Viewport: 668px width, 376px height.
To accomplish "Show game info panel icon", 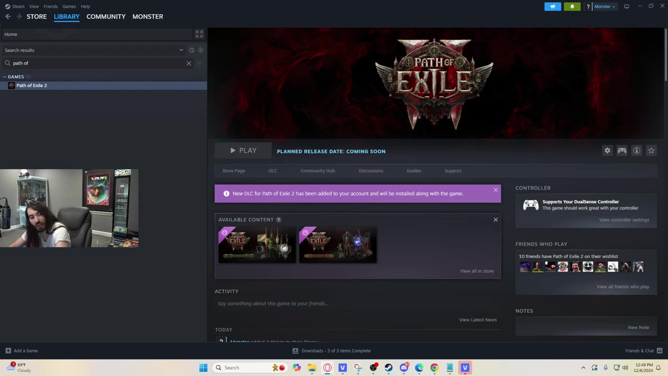I will pos(636,150).
